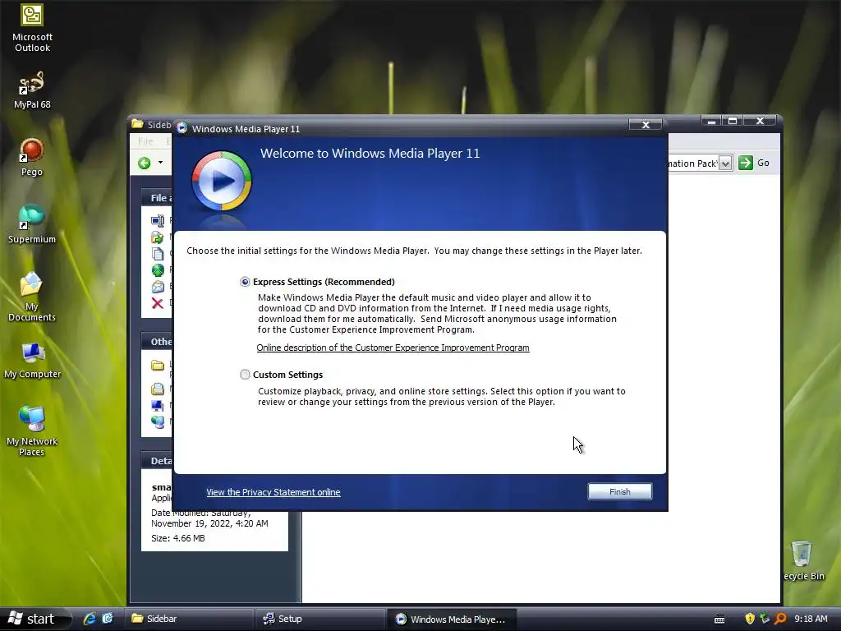Launch Internet Explorer from Quick Launch

tap(89, 619)
